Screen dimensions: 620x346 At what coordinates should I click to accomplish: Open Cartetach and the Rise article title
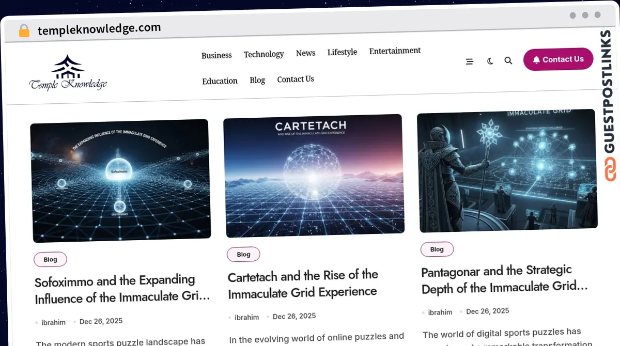click(x=303, y=283)
